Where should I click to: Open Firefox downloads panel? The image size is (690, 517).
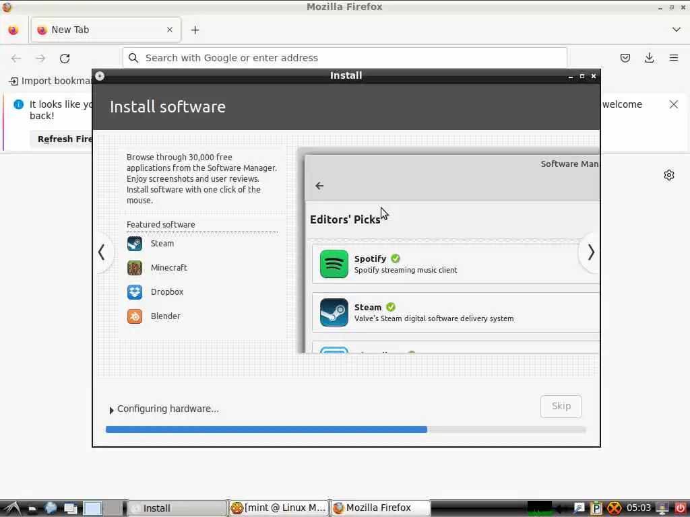point(649,58)
